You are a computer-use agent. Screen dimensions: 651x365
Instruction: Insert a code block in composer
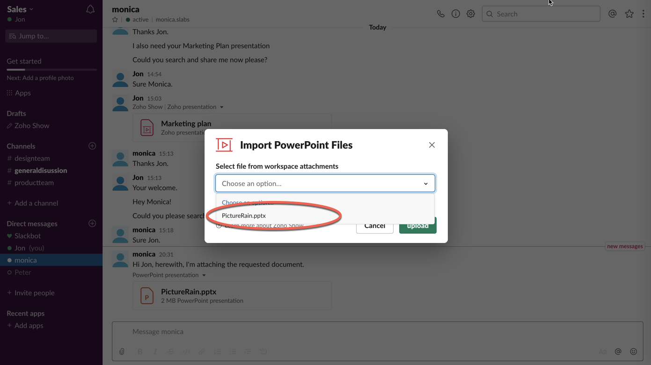[263, 351]
